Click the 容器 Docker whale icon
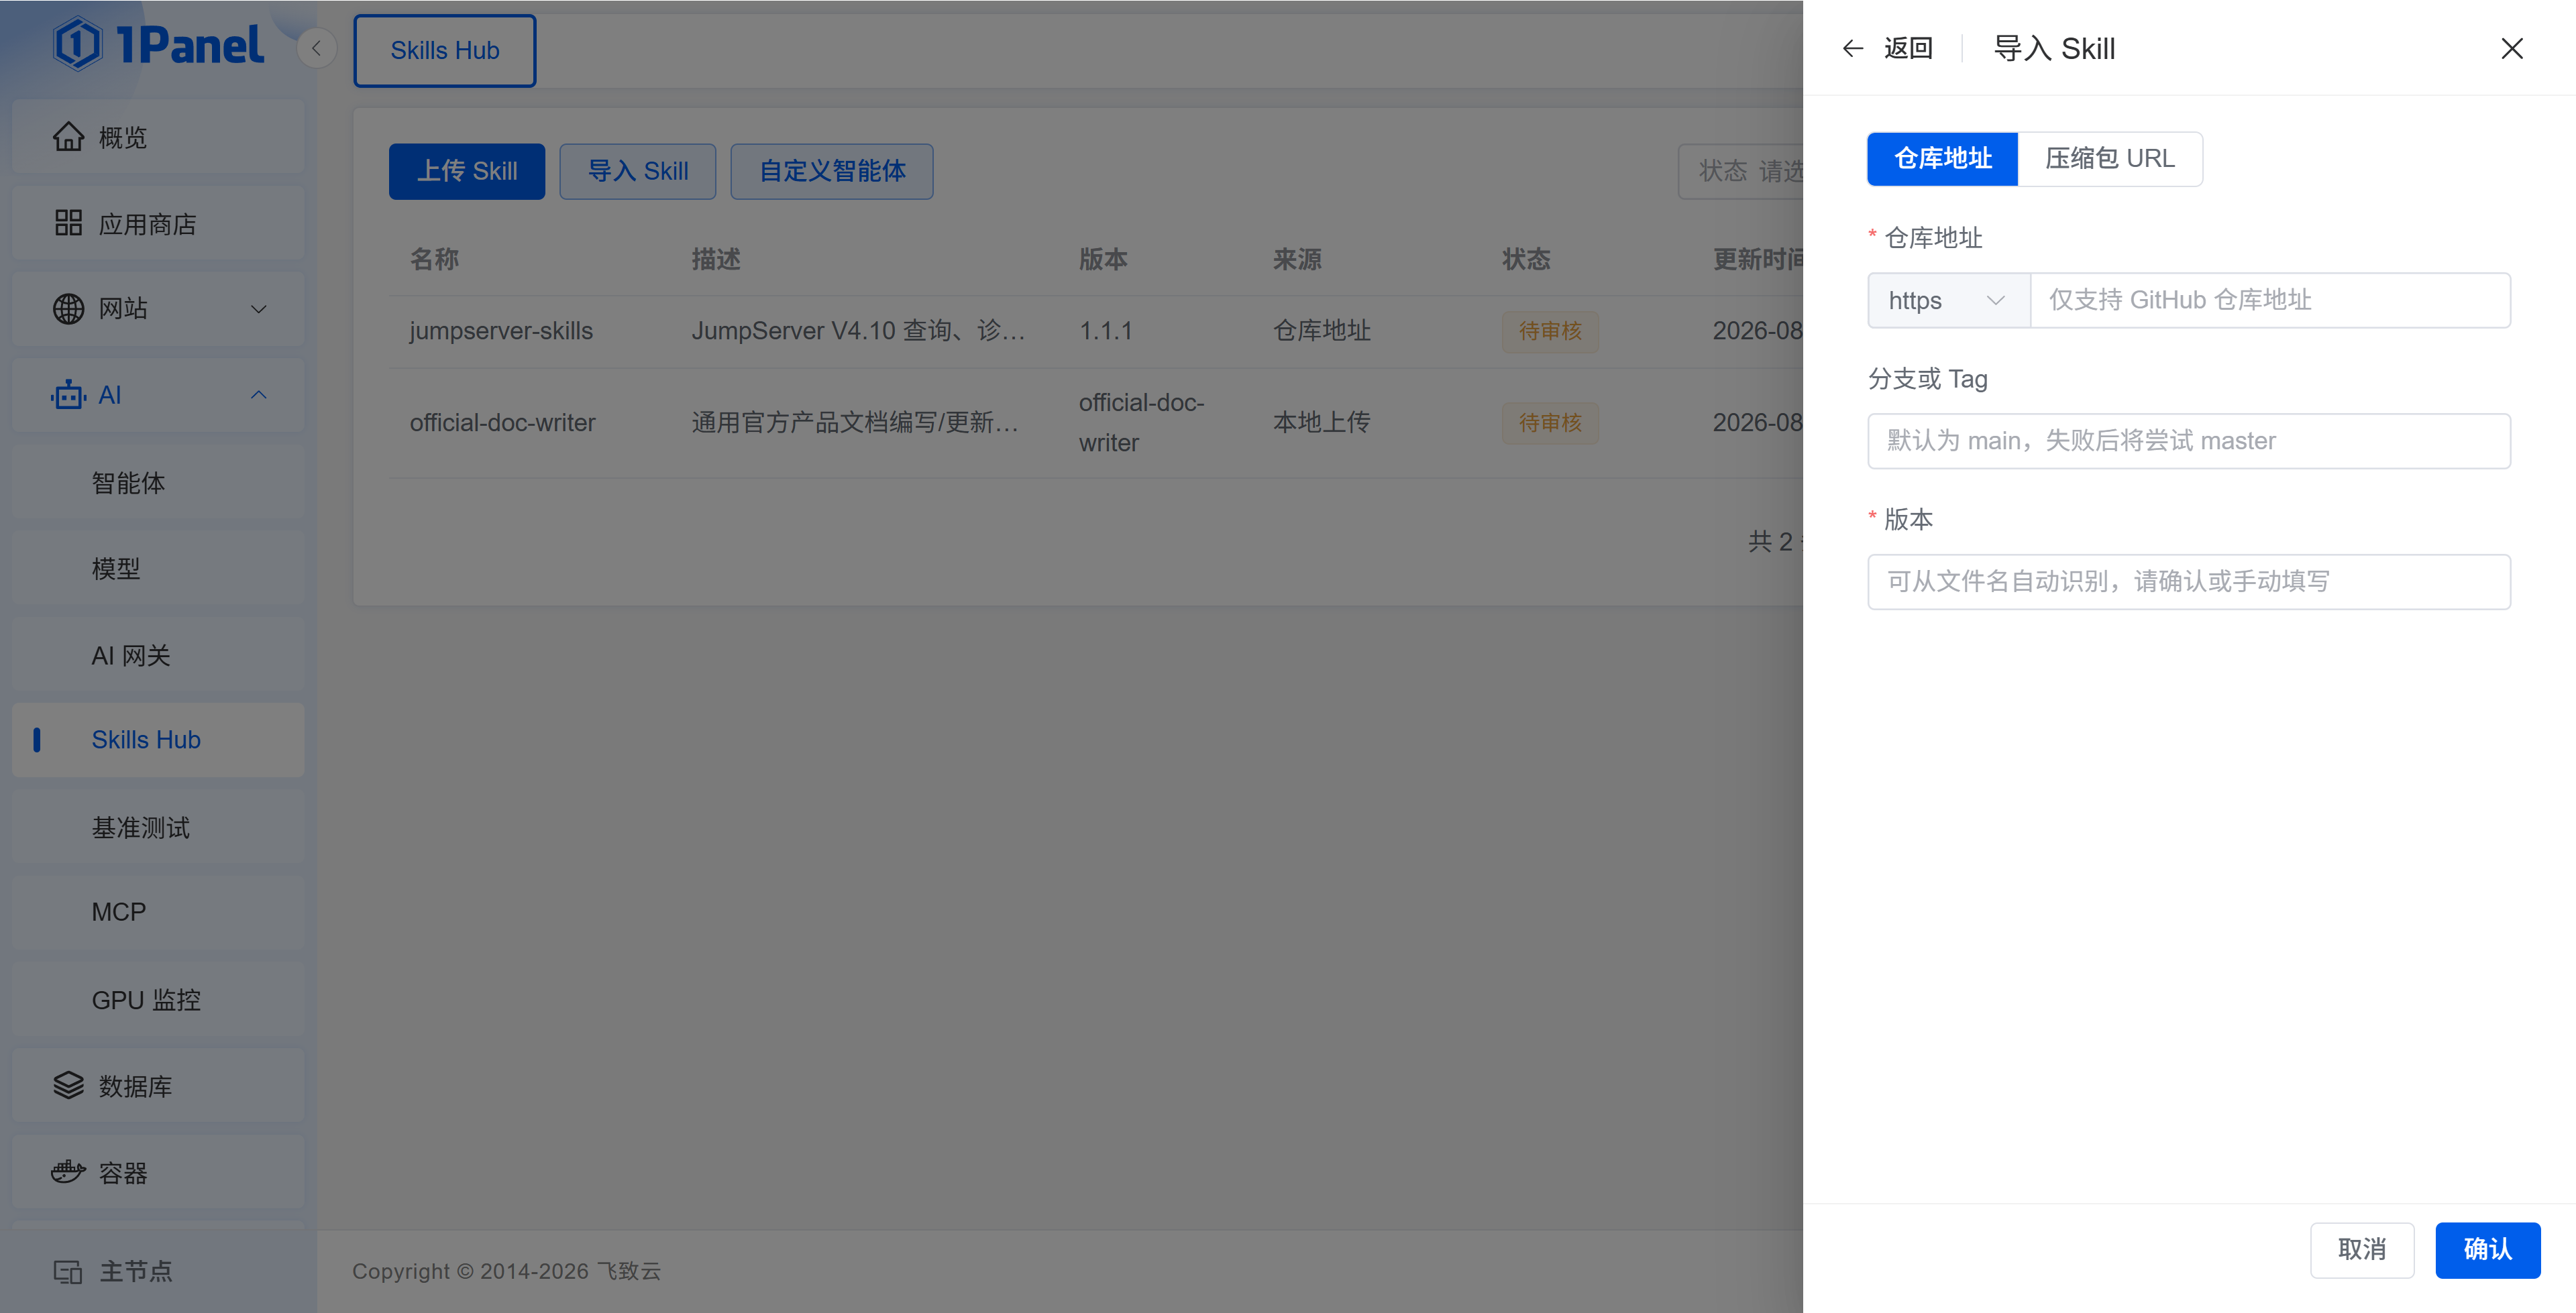The height and width of the screenshot is (1313, 2576). point(68,1172)
